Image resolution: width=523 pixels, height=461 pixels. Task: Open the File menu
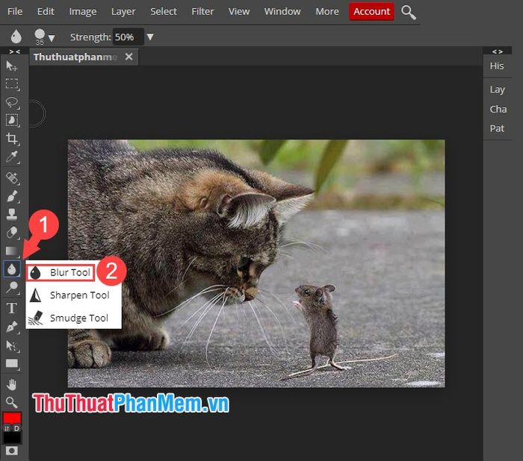tap(15, 12)
